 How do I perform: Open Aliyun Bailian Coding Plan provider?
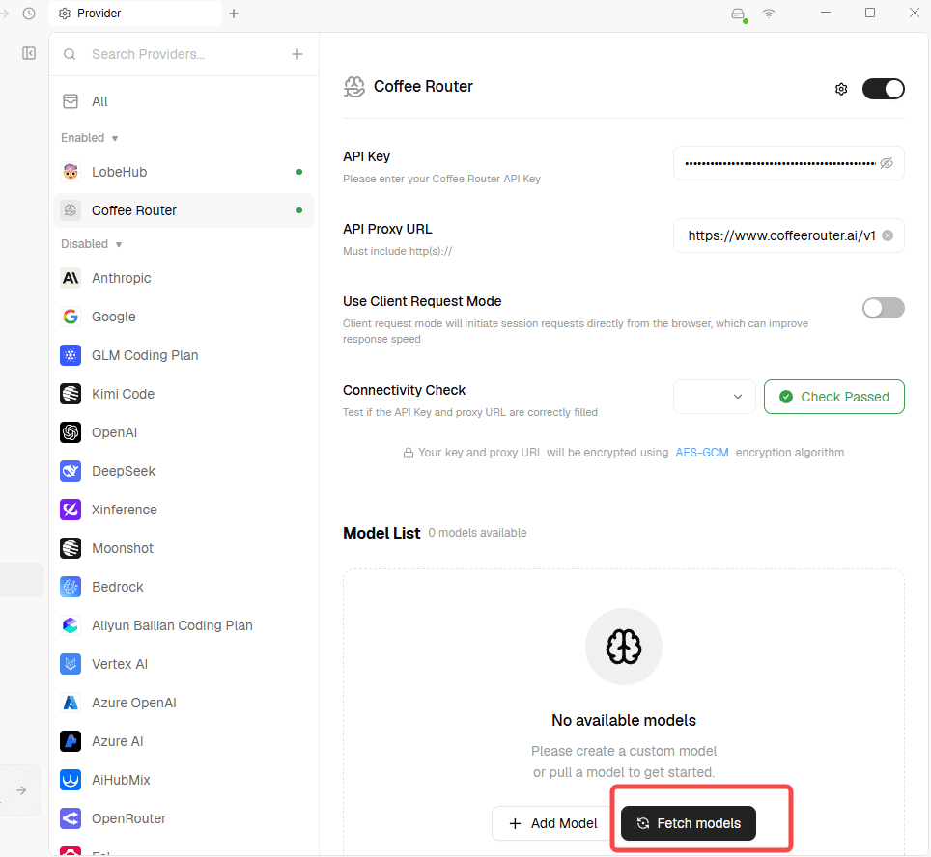(x=183, y=625)
